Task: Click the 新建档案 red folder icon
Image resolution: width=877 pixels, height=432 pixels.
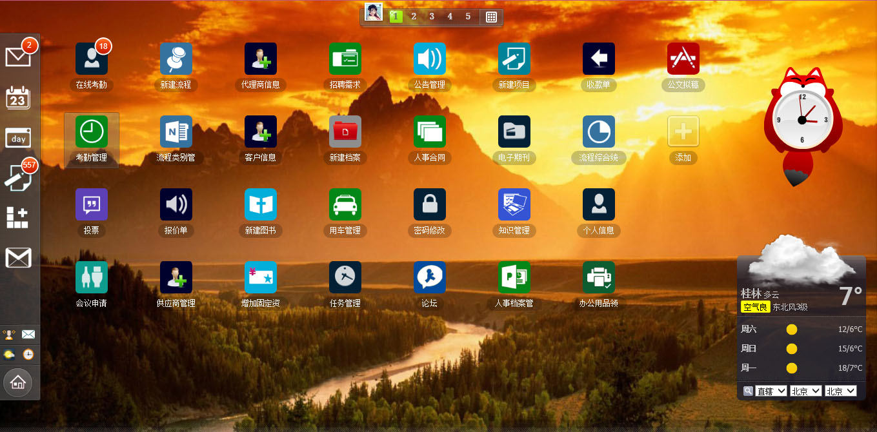Action: tap(345, 132)
